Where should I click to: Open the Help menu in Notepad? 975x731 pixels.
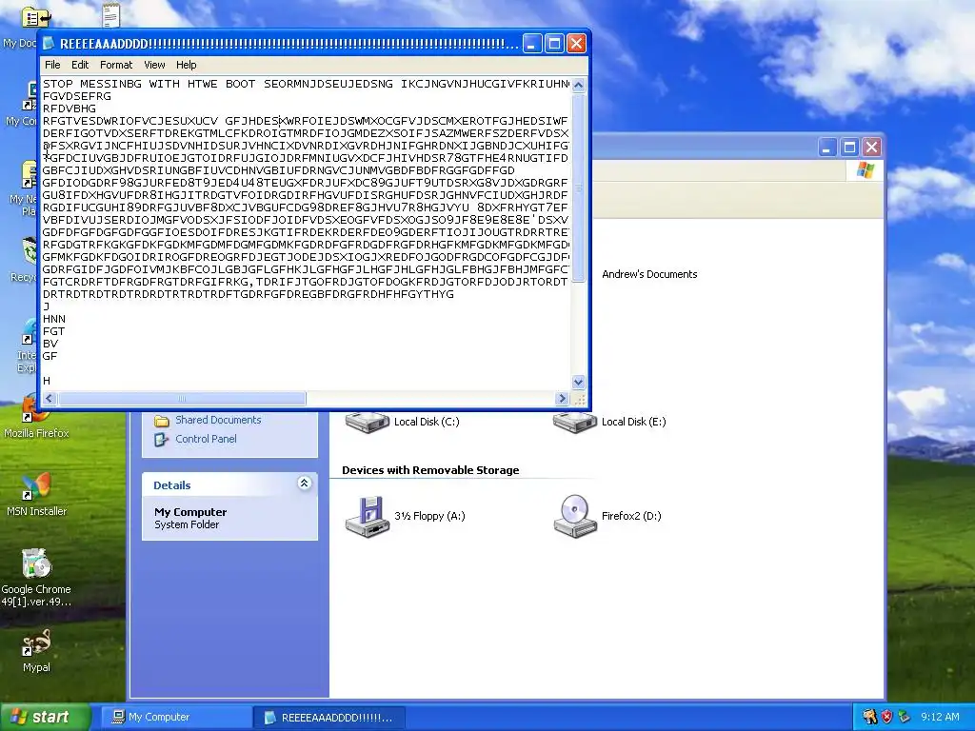pyautogui.click(x=186, y=65)
